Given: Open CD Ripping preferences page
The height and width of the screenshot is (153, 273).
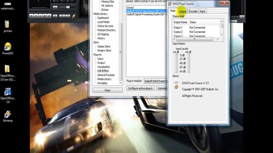Looking at the screenshot, I should [x=103, y=34].
